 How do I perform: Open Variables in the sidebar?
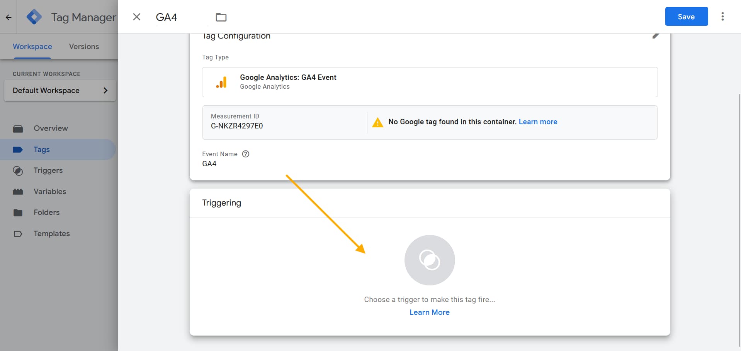(50, 192)
